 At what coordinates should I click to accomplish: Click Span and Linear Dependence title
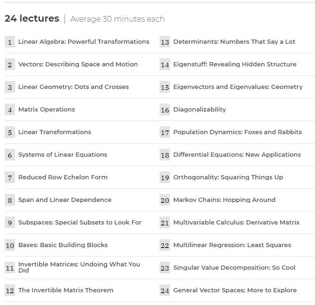coord(65,200)
